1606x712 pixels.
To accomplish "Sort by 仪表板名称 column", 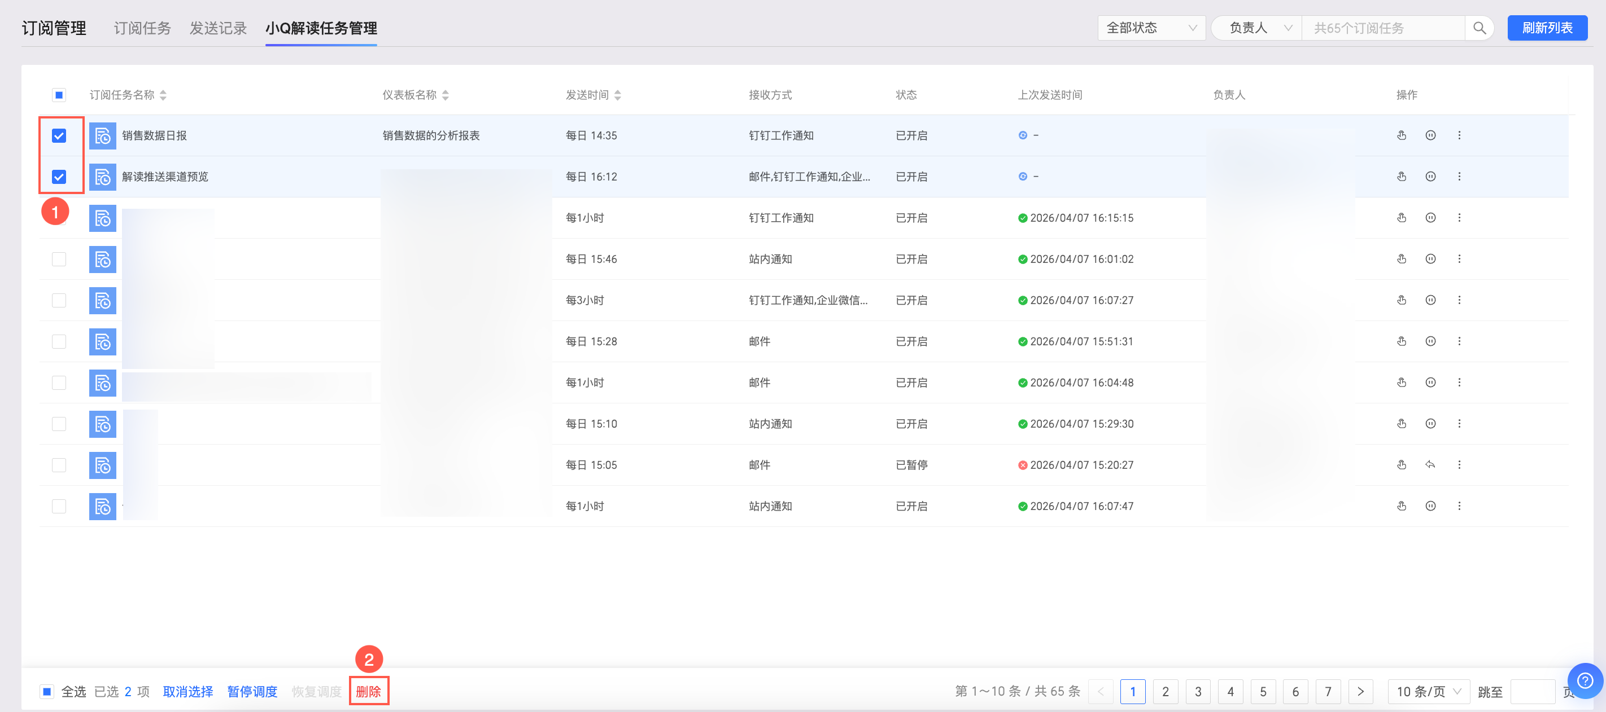I will (x=445, y=95).
